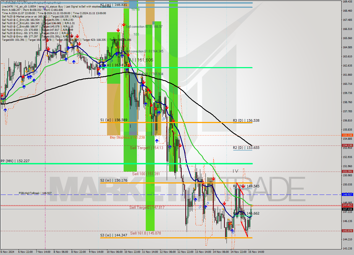Click the 6 Nov 2024 date label
Image resolution: width=354 pixels, height=255 pixels.
click(x=7, y=252)
